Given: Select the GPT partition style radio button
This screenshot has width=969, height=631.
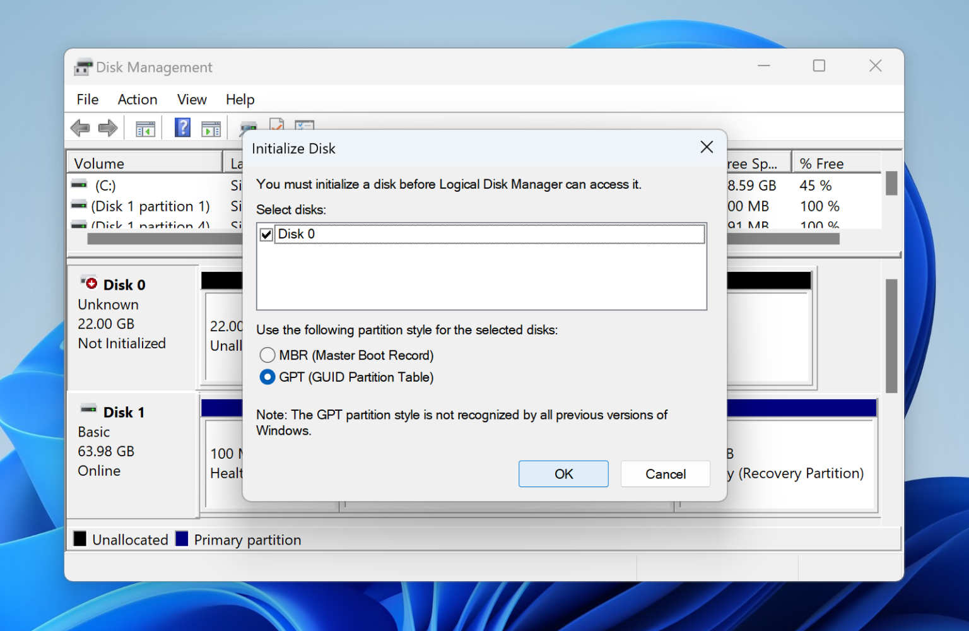Looking at the screenshot, I should (267, 377).
